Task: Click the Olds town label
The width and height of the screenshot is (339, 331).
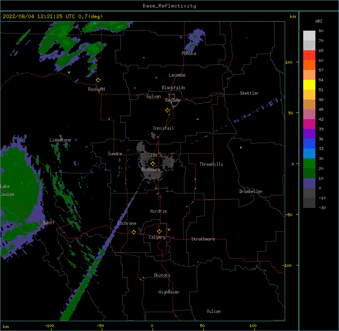Action: click(x=153, y=155)
